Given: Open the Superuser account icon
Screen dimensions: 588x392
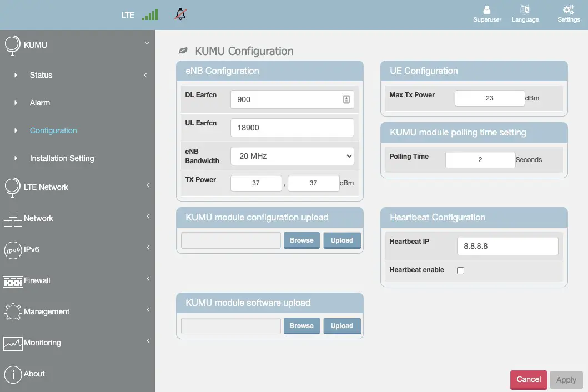Looking at the screenshot, I should tap(487, 10).
